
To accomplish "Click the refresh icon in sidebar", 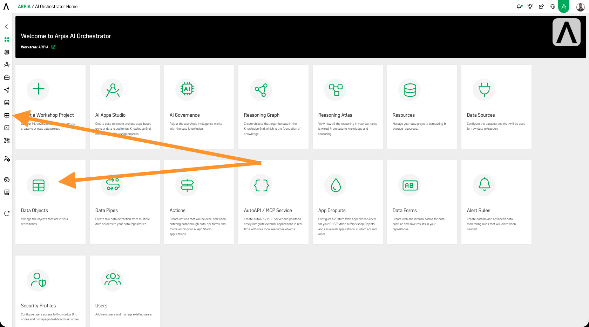I will coord(7,213).
